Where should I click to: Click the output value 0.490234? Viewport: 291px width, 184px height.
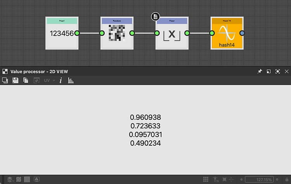click(x=145, y=143)
